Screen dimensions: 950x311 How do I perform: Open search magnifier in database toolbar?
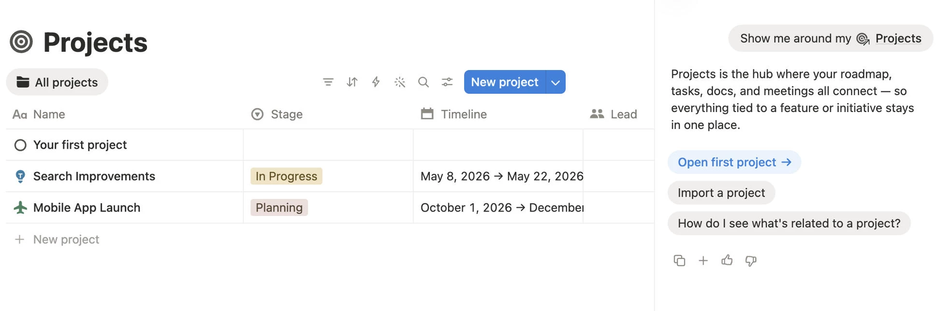[x=424, y=82]
